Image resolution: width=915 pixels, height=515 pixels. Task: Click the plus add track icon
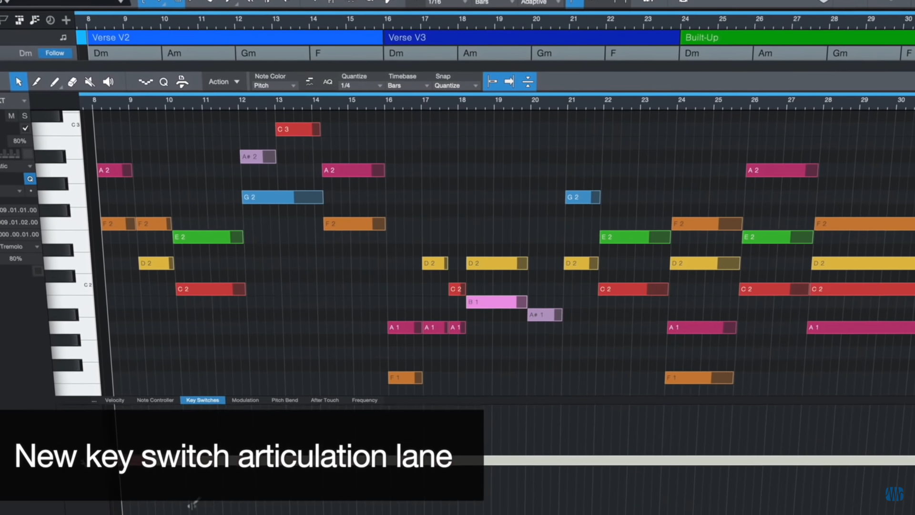tap(66, 20)
